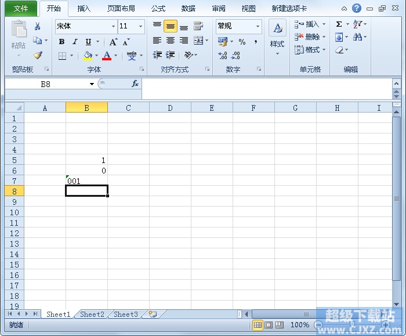406x336 pixels.
Task: Open the 文件 file menu button
Action: tap(21, 9)
